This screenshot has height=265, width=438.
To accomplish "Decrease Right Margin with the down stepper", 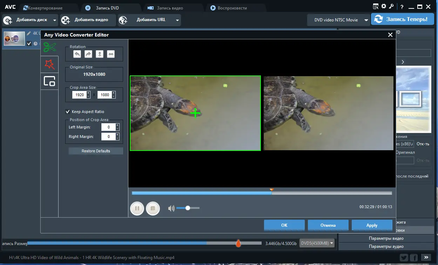I will tap(117, 138).
